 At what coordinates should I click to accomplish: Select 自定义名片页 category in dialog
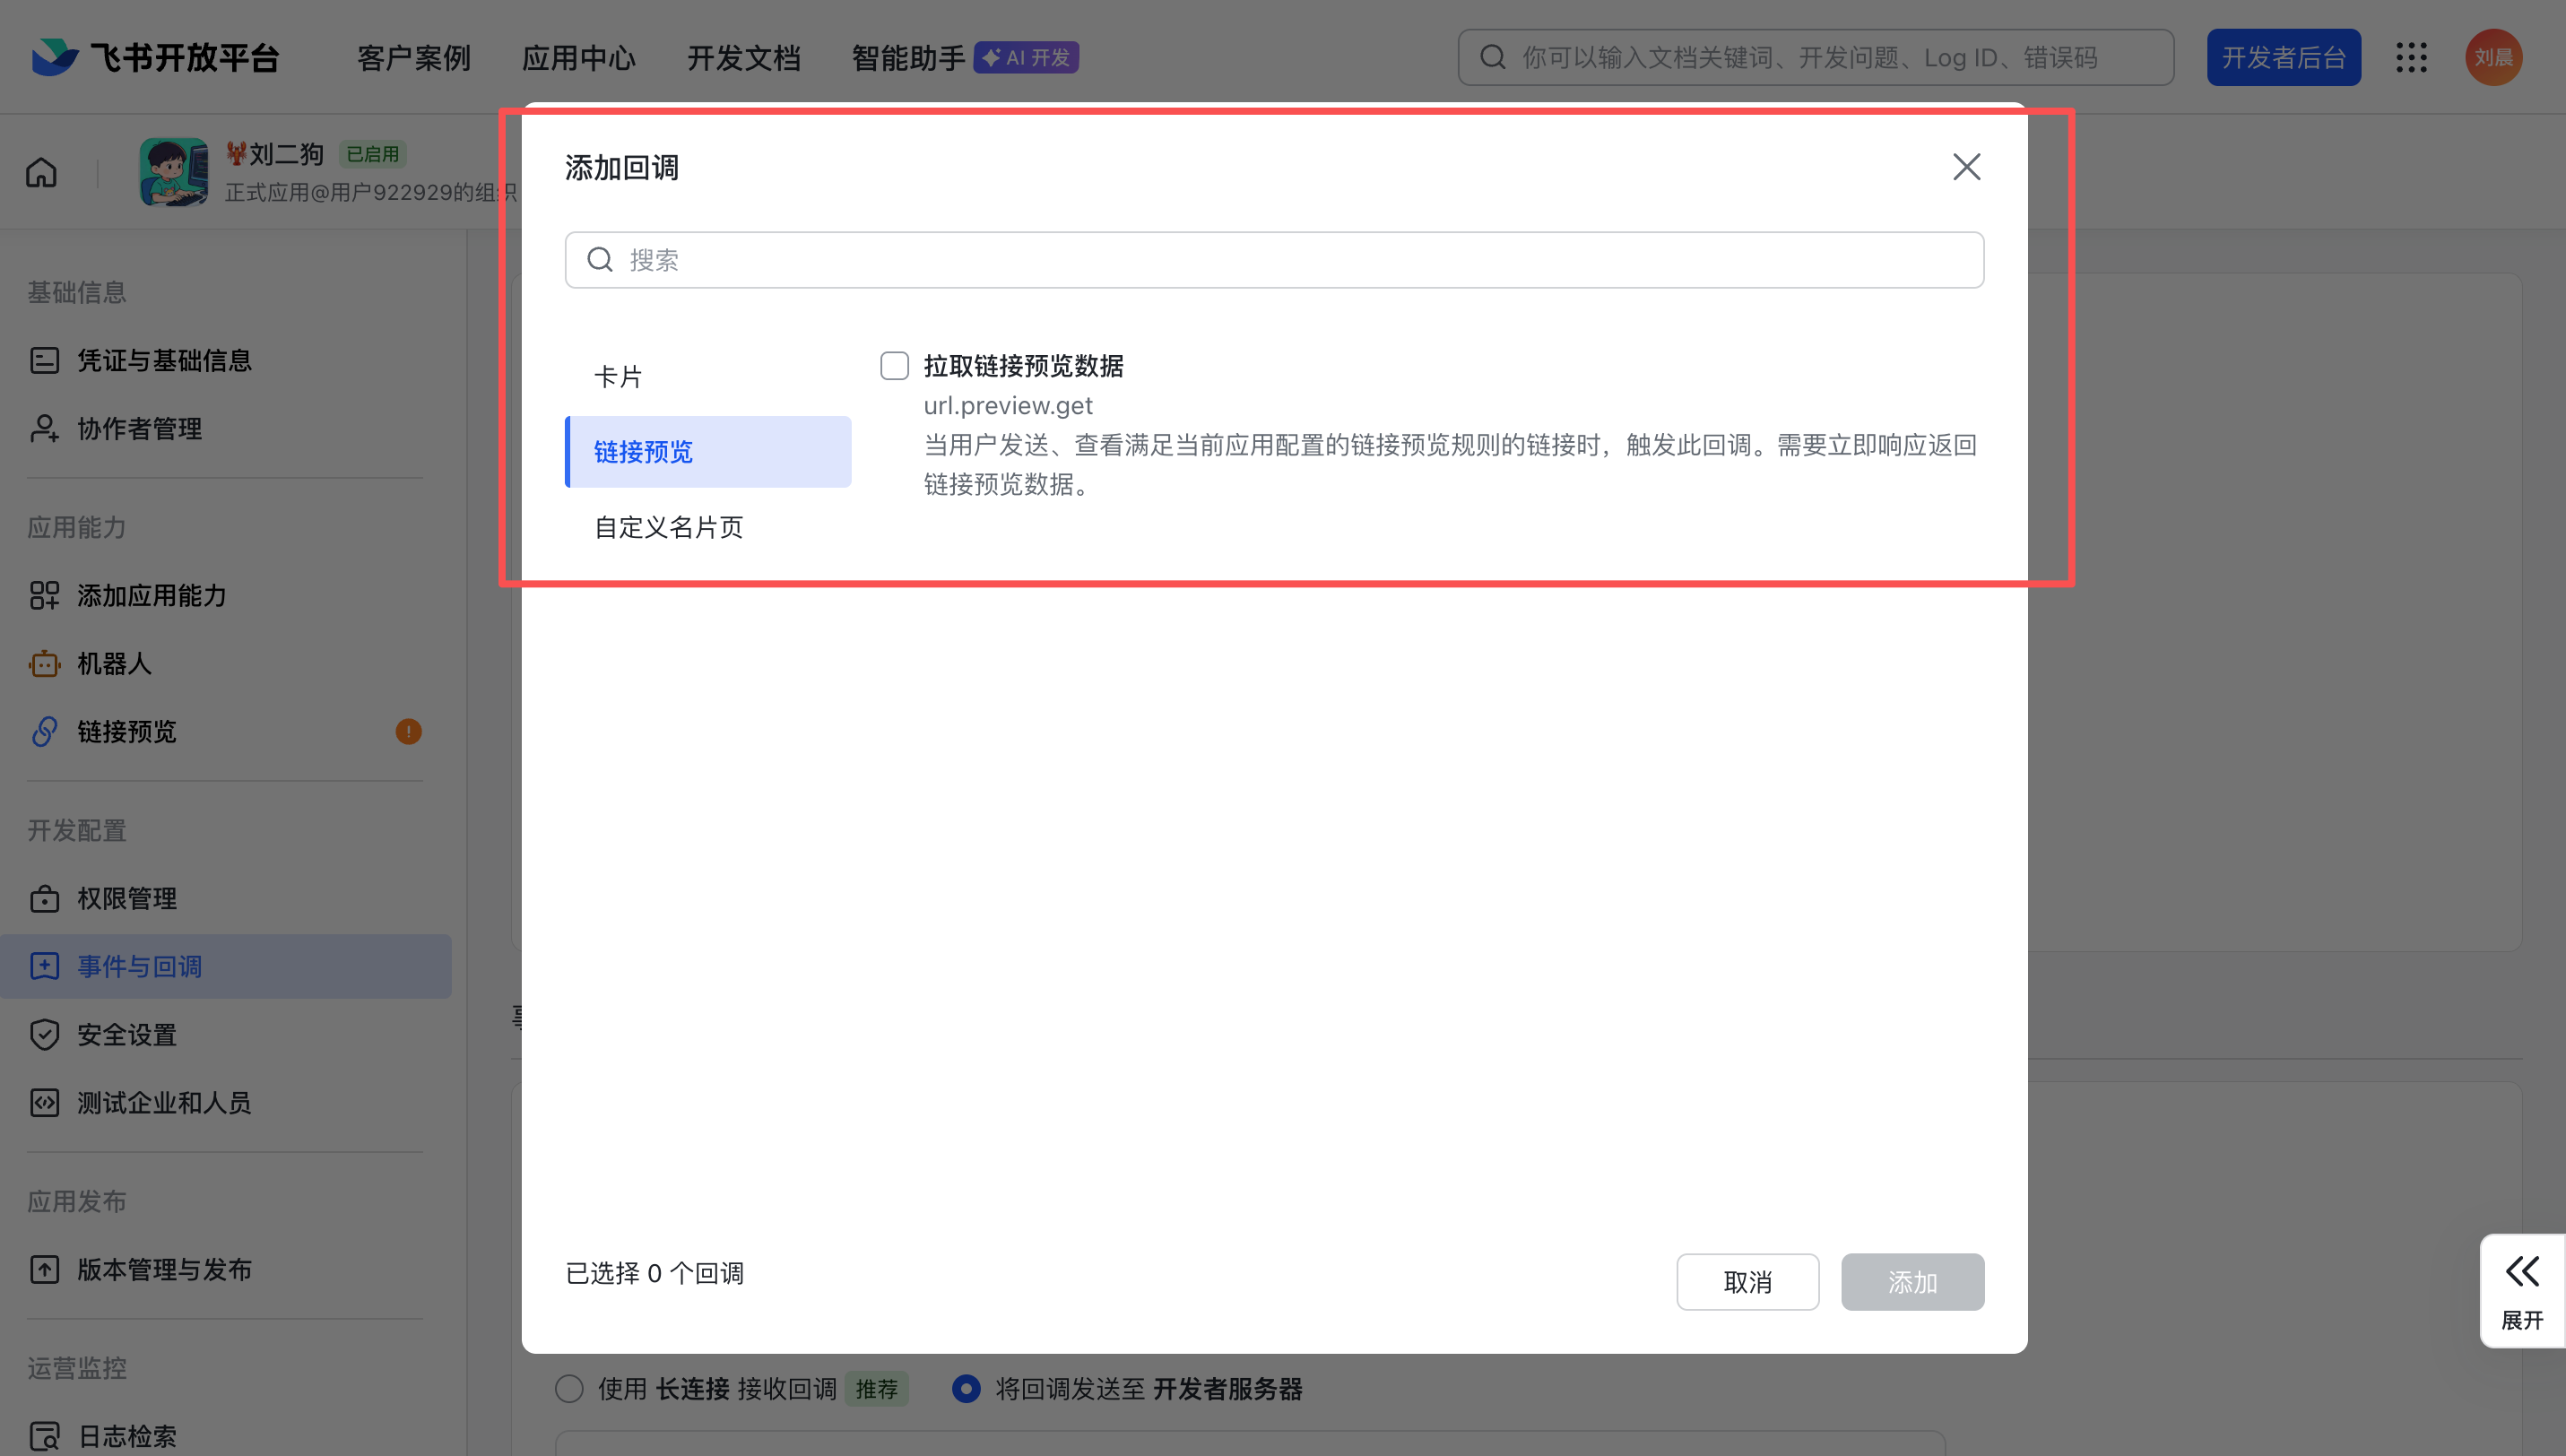click(x=668, y=527)
